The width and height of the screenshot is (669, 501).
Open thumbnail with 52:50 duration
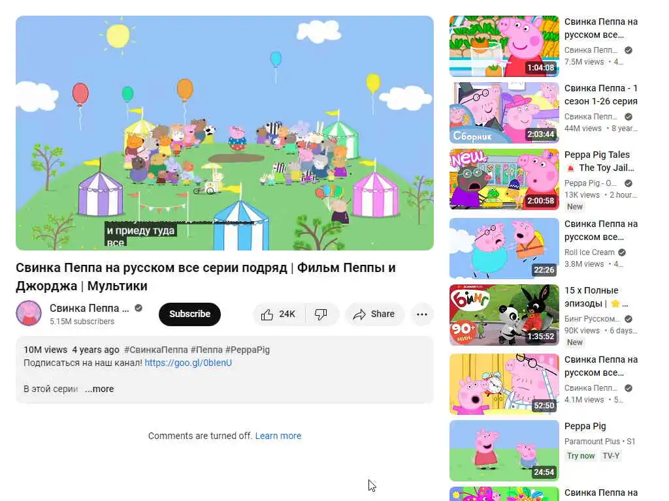[504, 384]
